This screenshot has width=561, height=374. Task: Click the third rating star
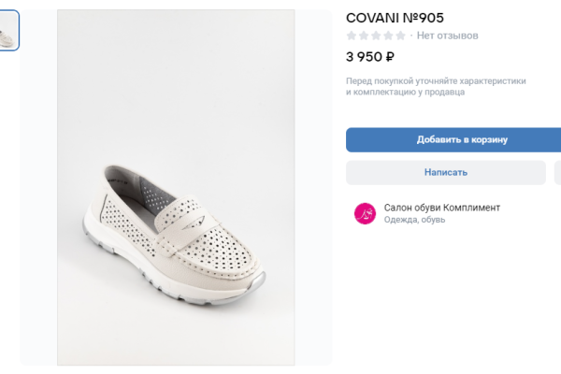coord(376,36)
